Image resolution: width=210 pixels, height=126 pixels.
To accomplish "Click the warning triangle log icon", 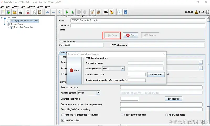I will click(x=196, y=12).
